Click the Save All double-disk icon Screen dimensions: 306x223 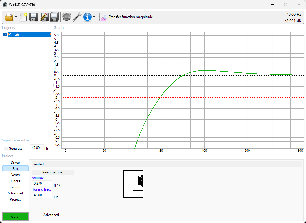54,17
